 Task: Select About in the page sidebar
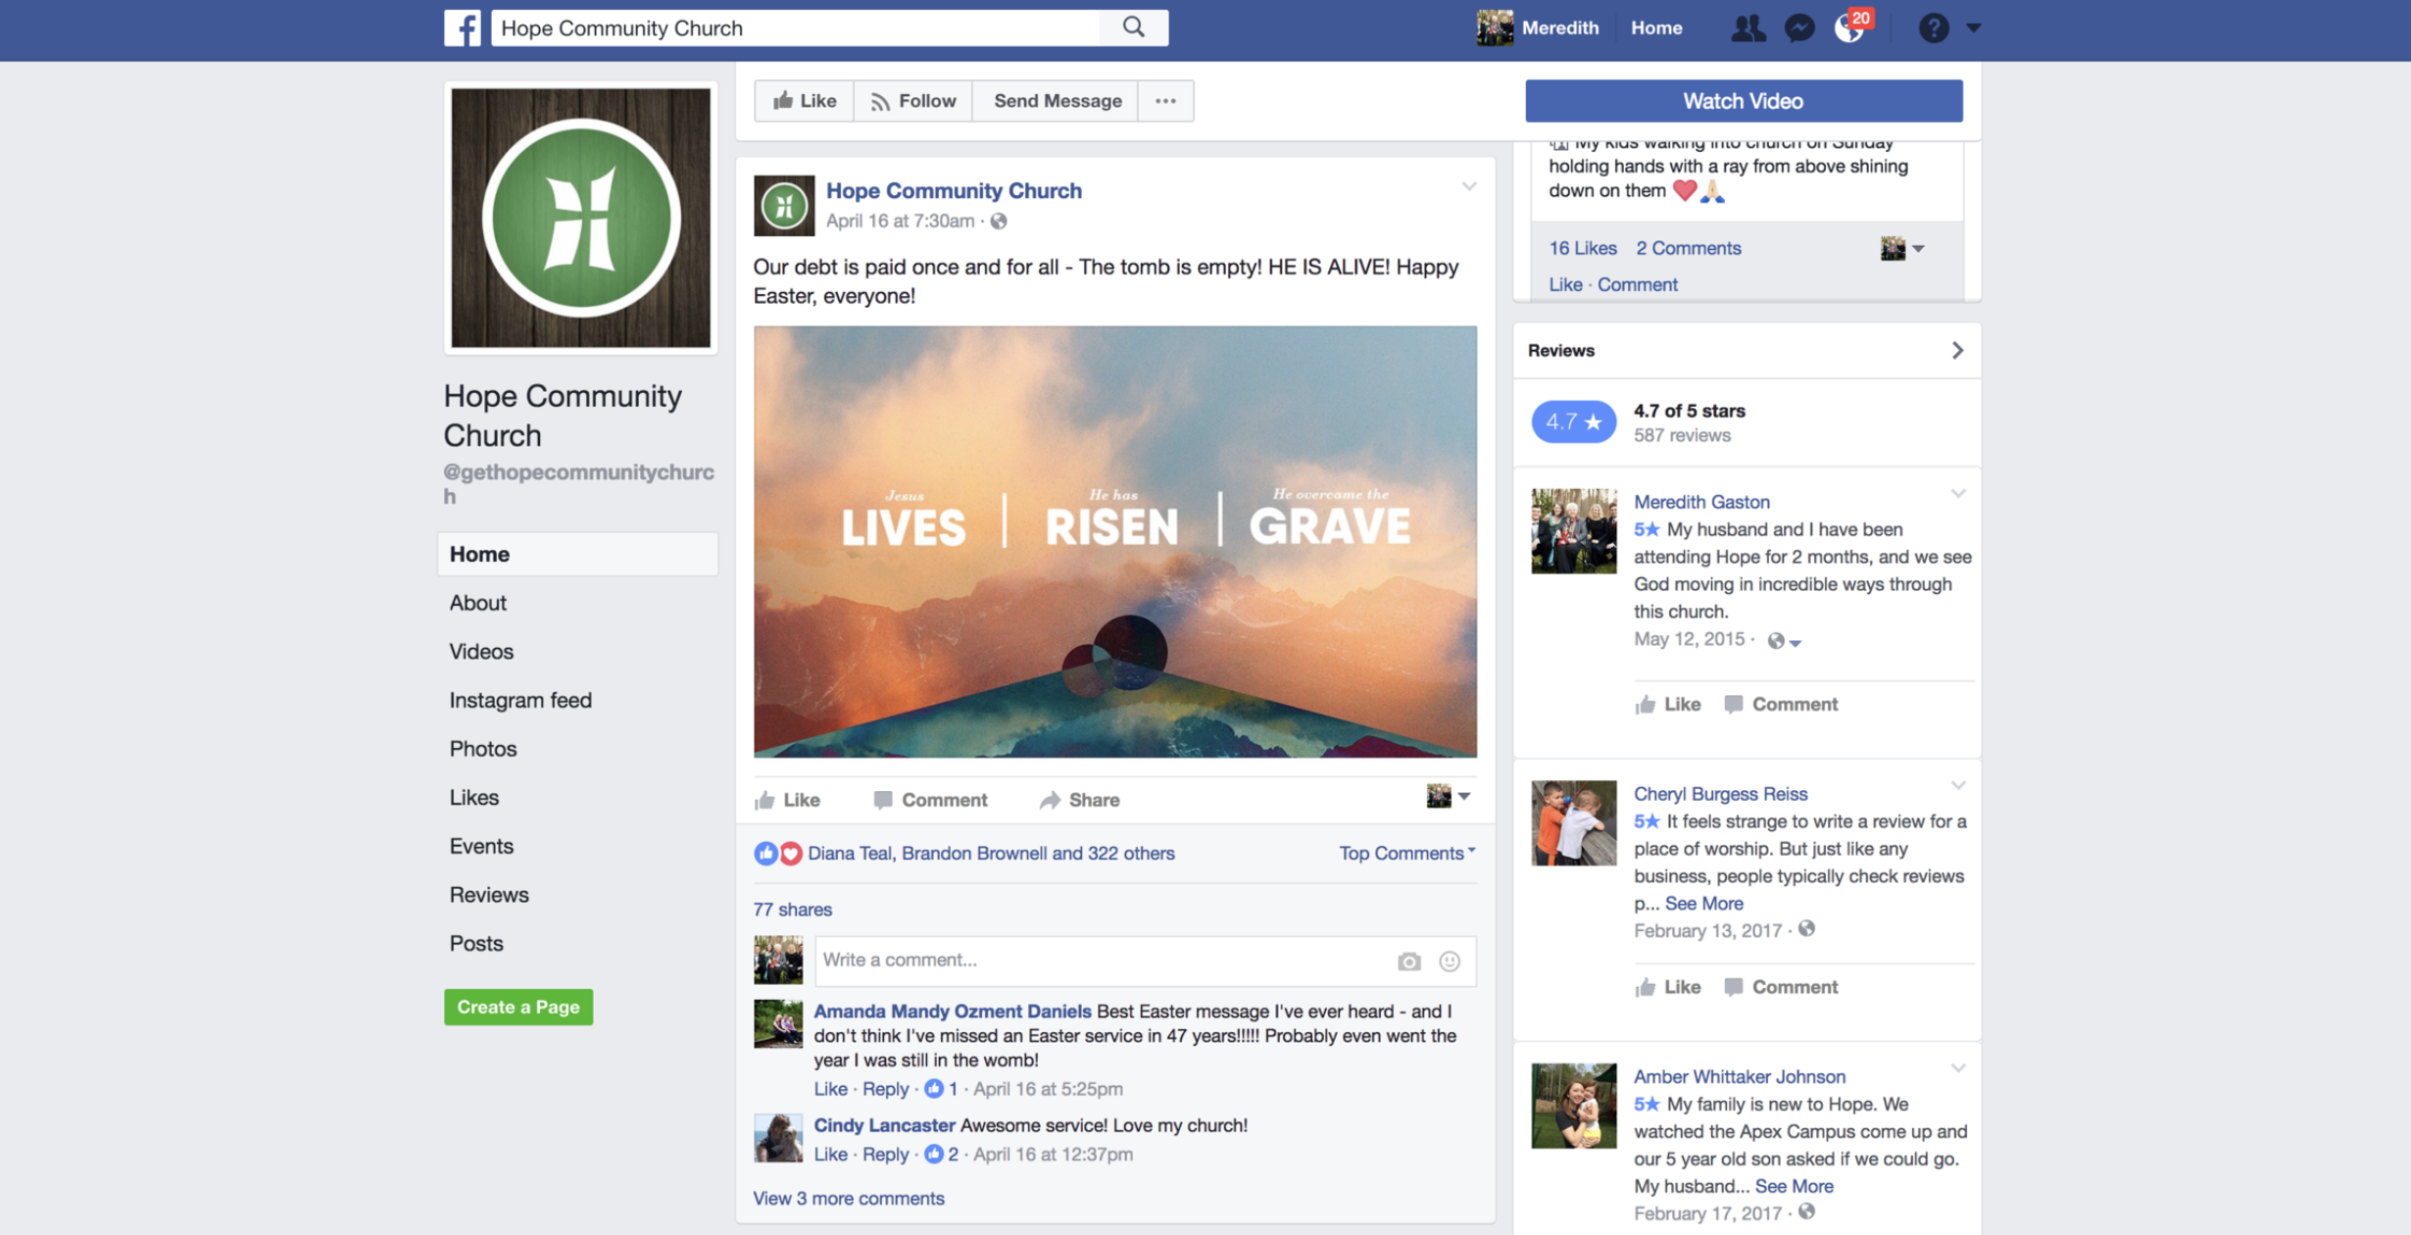pyautogui.click(x=478, y=603)
